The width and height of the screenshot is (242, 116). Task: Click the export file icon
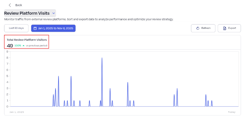[225, 28]
